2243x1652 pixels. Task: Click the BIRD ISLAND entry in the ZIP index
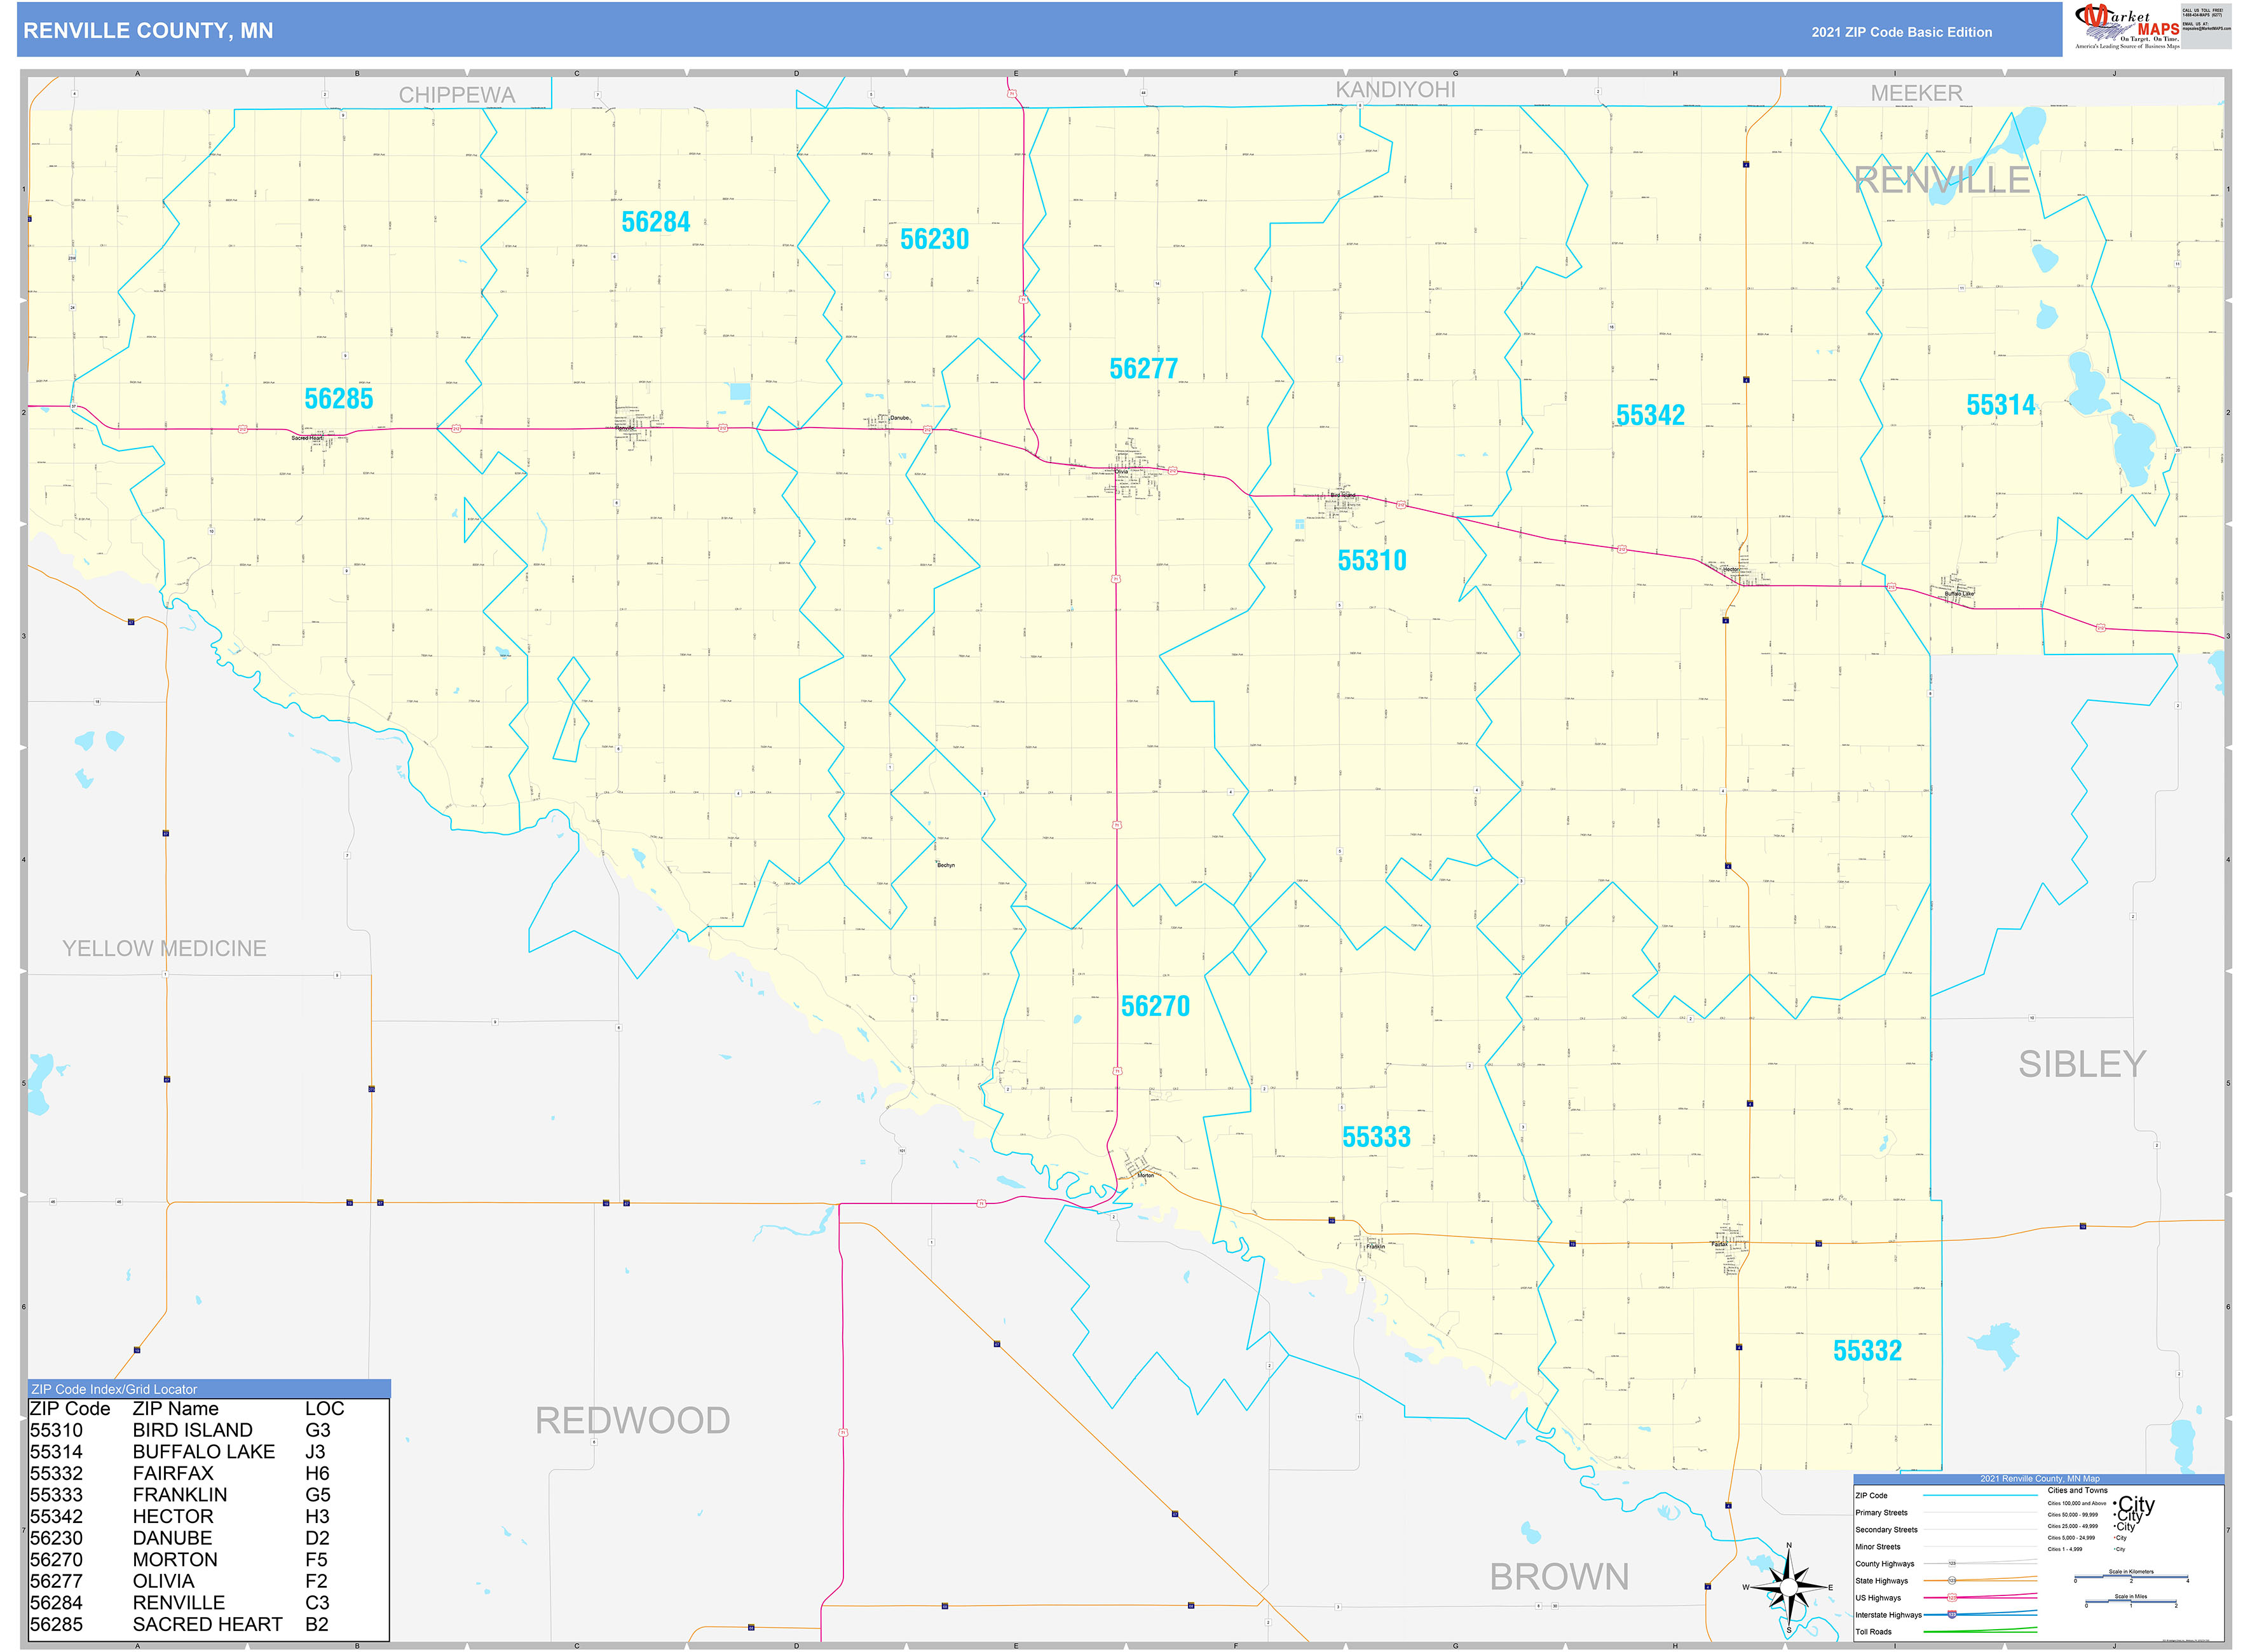tap(194, 1430)
